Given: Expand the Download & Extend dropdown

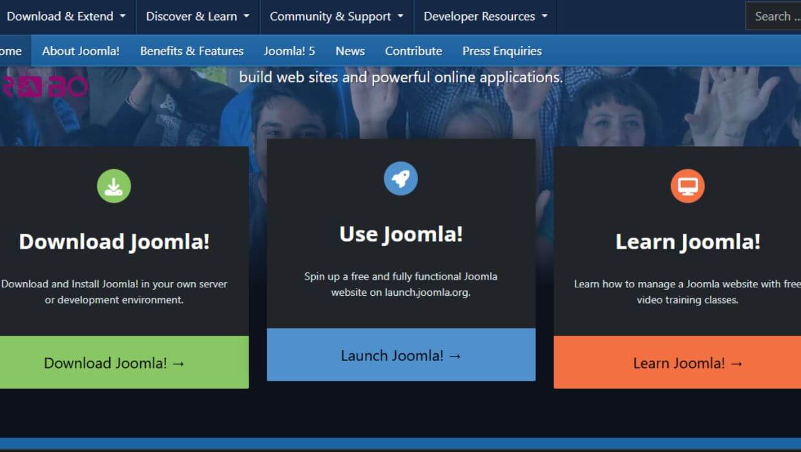Looking at the screenshot, I should [66, 17].
